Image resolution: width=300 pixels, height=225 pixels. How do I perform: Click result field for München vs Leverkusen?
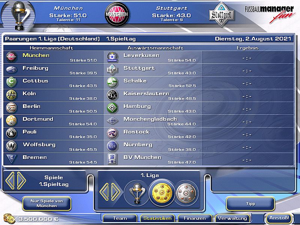(x=247, y=57)
